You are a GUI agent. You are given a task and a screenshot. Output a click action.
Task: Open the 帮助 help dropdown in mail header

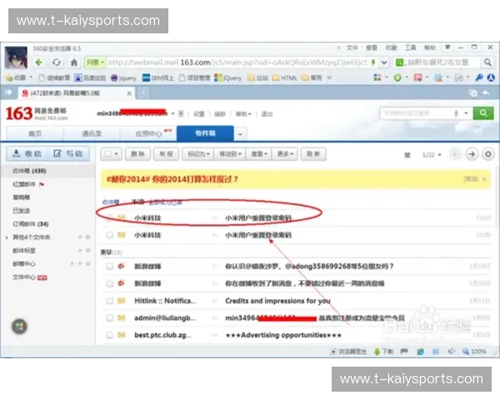(243, 114)
